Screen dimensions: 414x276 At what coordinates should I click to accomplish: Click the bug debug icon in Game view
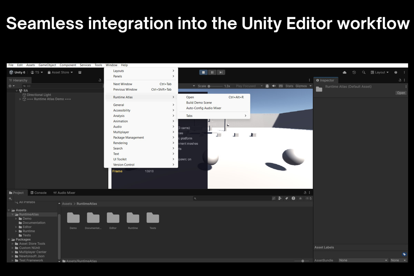pos(267,86)
